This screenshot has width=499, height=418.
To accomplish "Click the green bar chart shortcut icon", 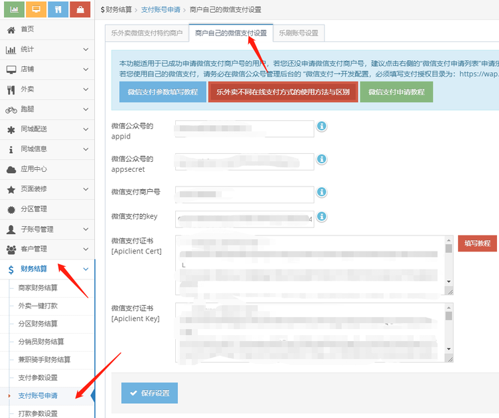I will 15,10.
